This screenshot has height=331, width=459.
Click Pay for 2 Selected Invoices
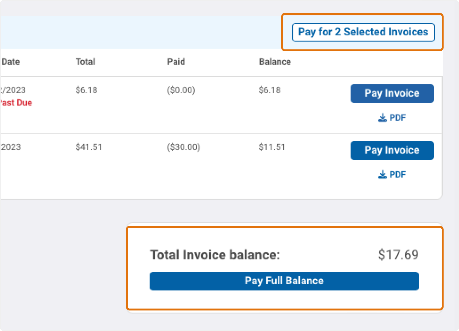coord(363,32)
